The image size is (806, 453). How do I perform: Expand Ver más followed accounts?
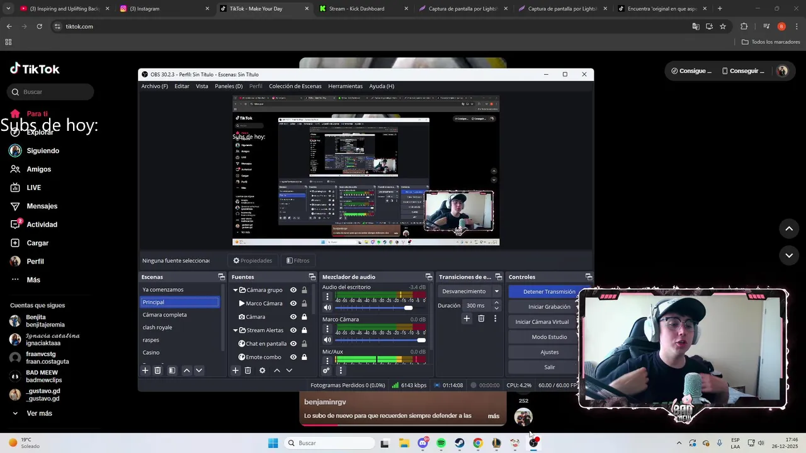pyautogui.click(x=31, y=413)
